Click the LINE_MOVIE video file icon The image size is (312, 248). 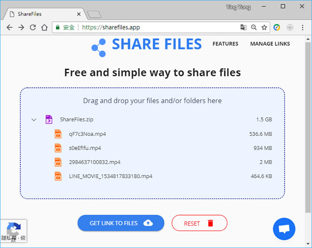(58, 176)
